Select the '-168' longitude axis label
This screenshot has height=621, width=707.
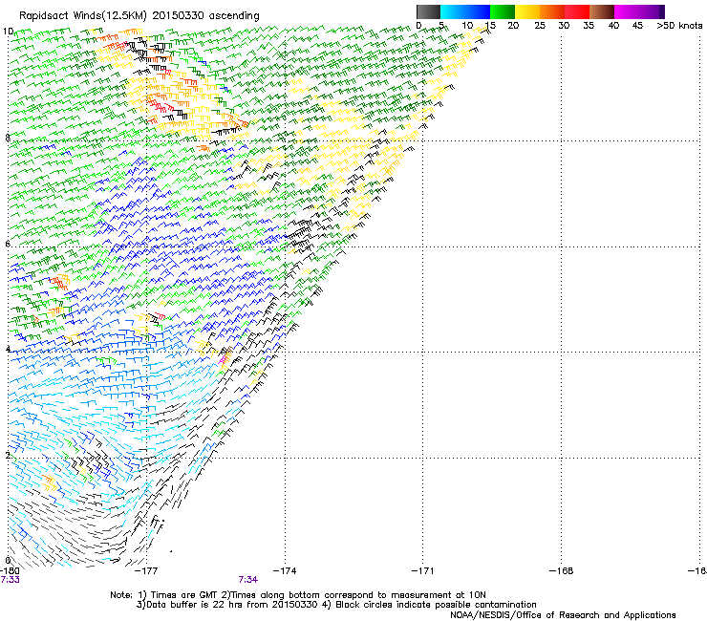(x=561, y=571)
